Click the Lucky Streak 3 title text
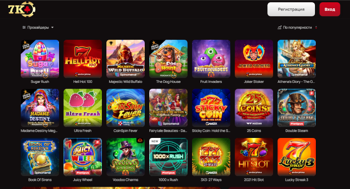The height and width of the screenshot is (189, 350). point(297,180)
